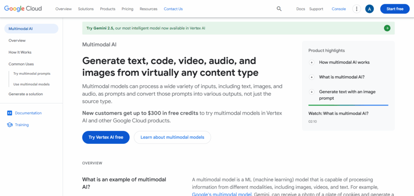The height and width of the screenshot is (196, 414).
Task: Click Contact Us in the header
Action: [173, 9]
